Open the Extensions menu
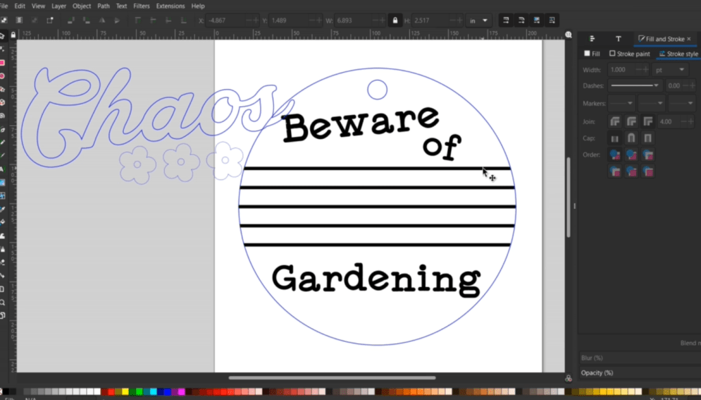This screenshot has height=400, width=701. tap(170, 6)
